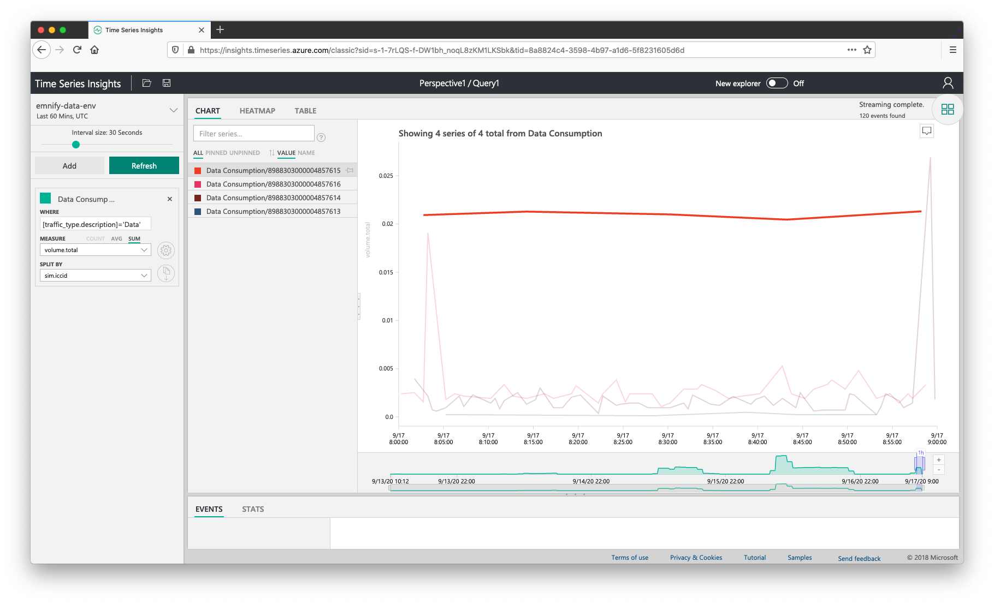Image resolution: width=994 pixels, height=604 pixels.
Task: Go back in the browser
Action: [x=42, y=50]
